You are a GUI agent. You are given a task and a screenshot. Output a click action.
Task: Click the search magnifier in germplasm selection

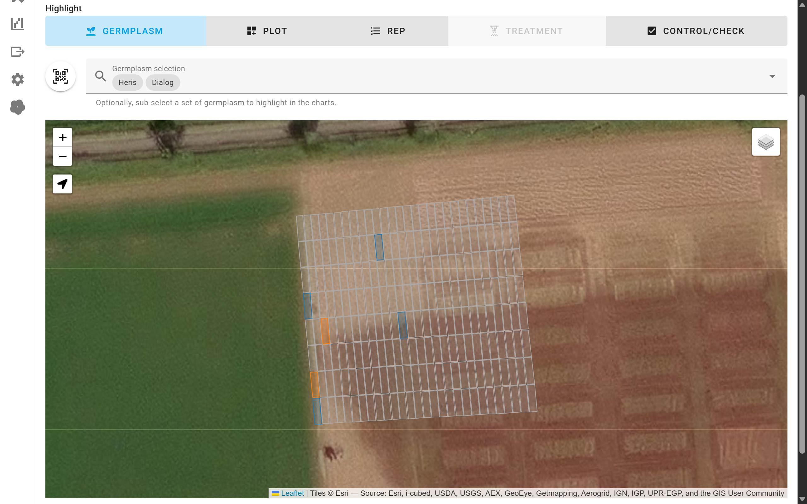point(101,76)
